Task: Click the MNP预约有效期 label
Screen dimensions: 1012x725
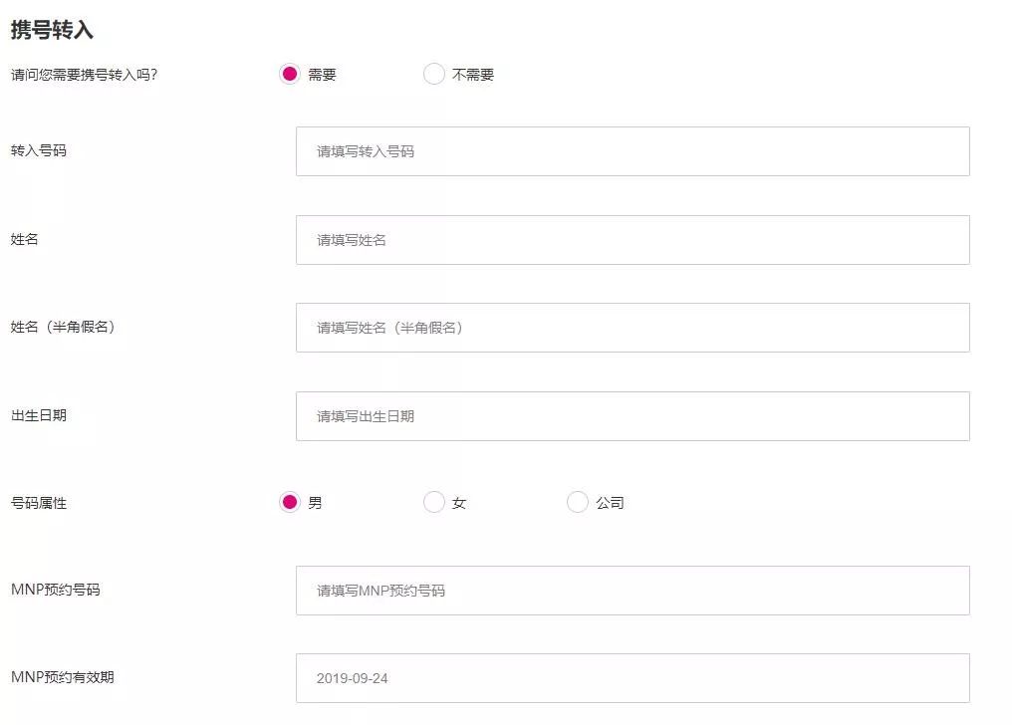Action: click(60, 678)
